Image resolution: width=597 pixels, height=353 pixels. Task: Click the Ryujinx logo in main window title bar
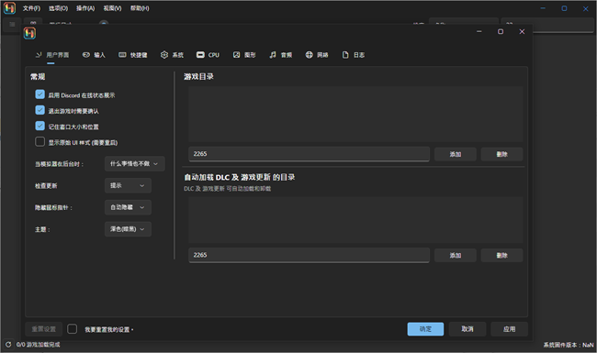click(x=9, y=8)
